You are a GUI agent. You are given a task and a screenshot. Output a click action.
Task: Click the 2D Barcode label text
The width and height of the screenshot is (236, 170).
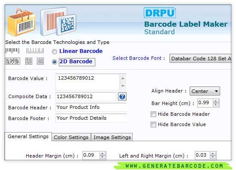(x=76, y=62)
